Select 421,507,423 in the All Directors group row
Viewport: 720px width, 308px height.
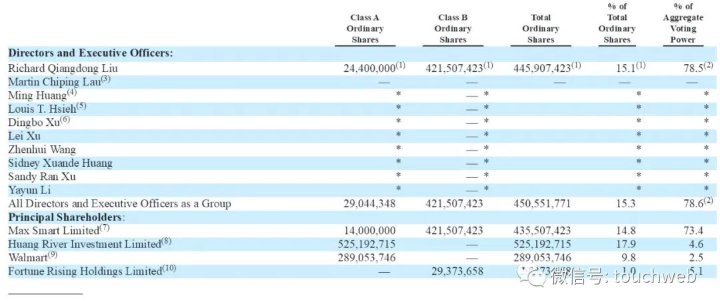tap(455, 203)
